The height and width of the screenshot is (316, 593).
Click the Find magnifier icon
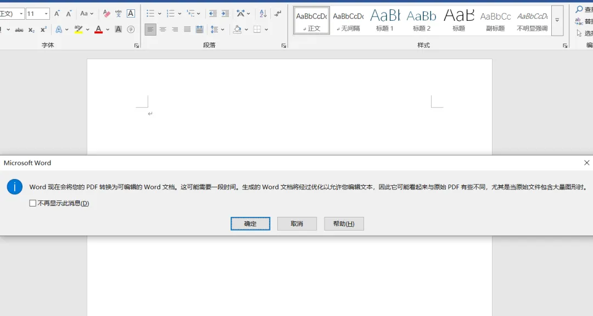(579, 9)
